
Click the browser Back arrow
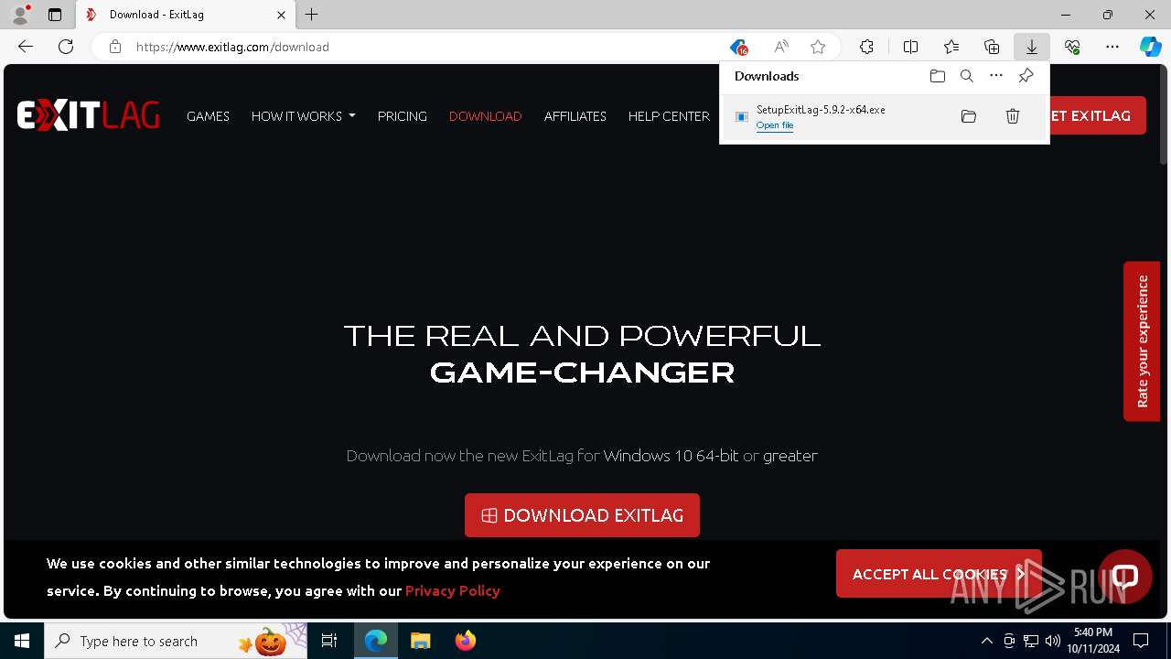[26, 47]
